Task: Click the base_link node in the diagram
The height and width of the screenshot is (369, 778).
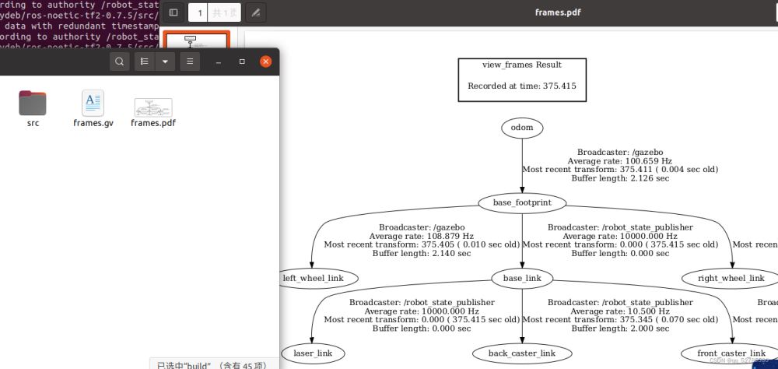Action: [x=522, y=278]
